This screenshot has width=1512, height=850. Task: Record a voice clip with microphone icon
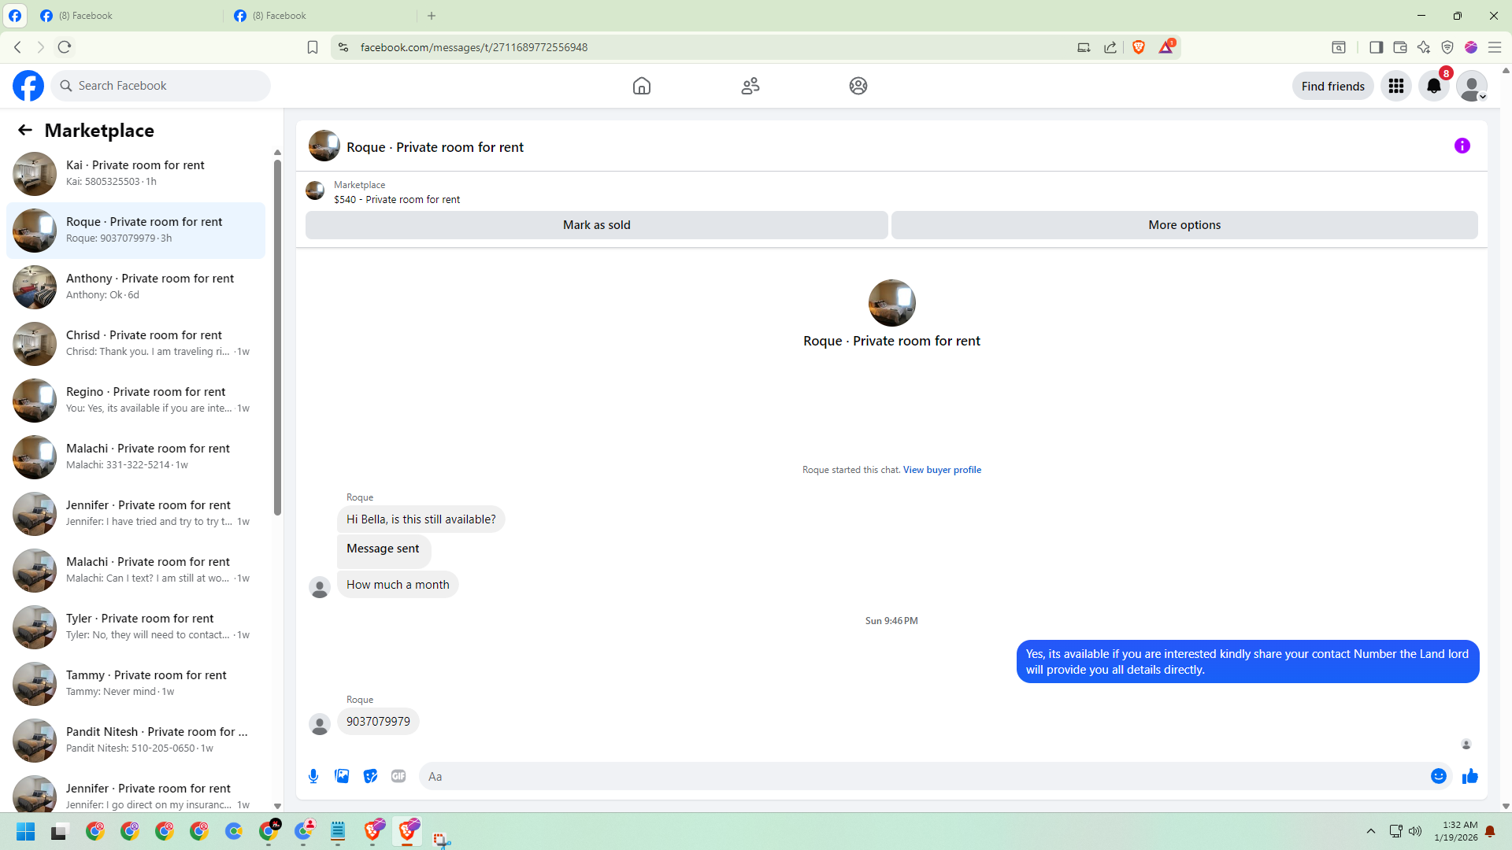coord(313,776)
